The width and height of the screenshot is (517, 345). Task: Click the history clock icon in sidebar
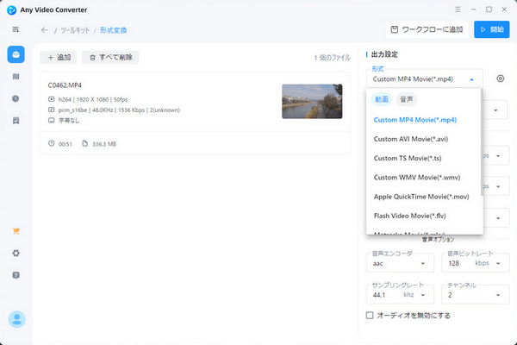click(16, 98)
